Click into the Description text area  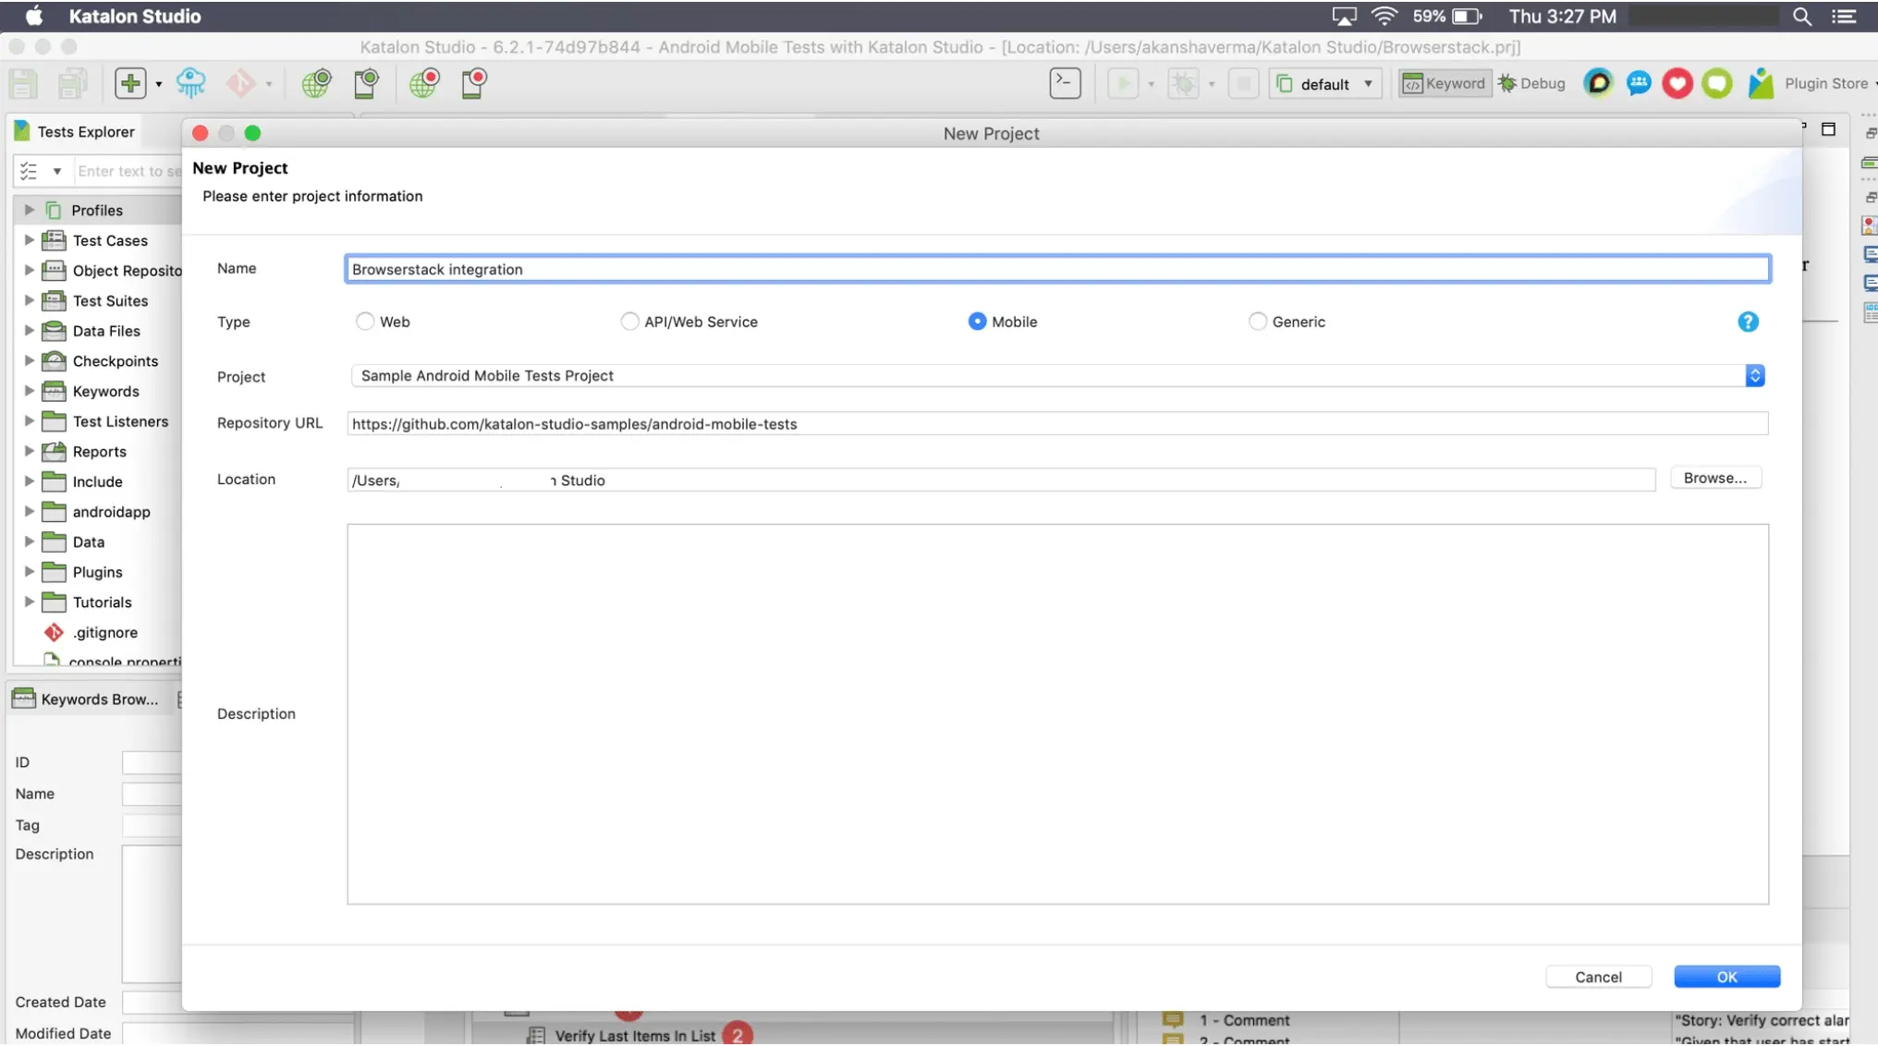point(1056,713)
